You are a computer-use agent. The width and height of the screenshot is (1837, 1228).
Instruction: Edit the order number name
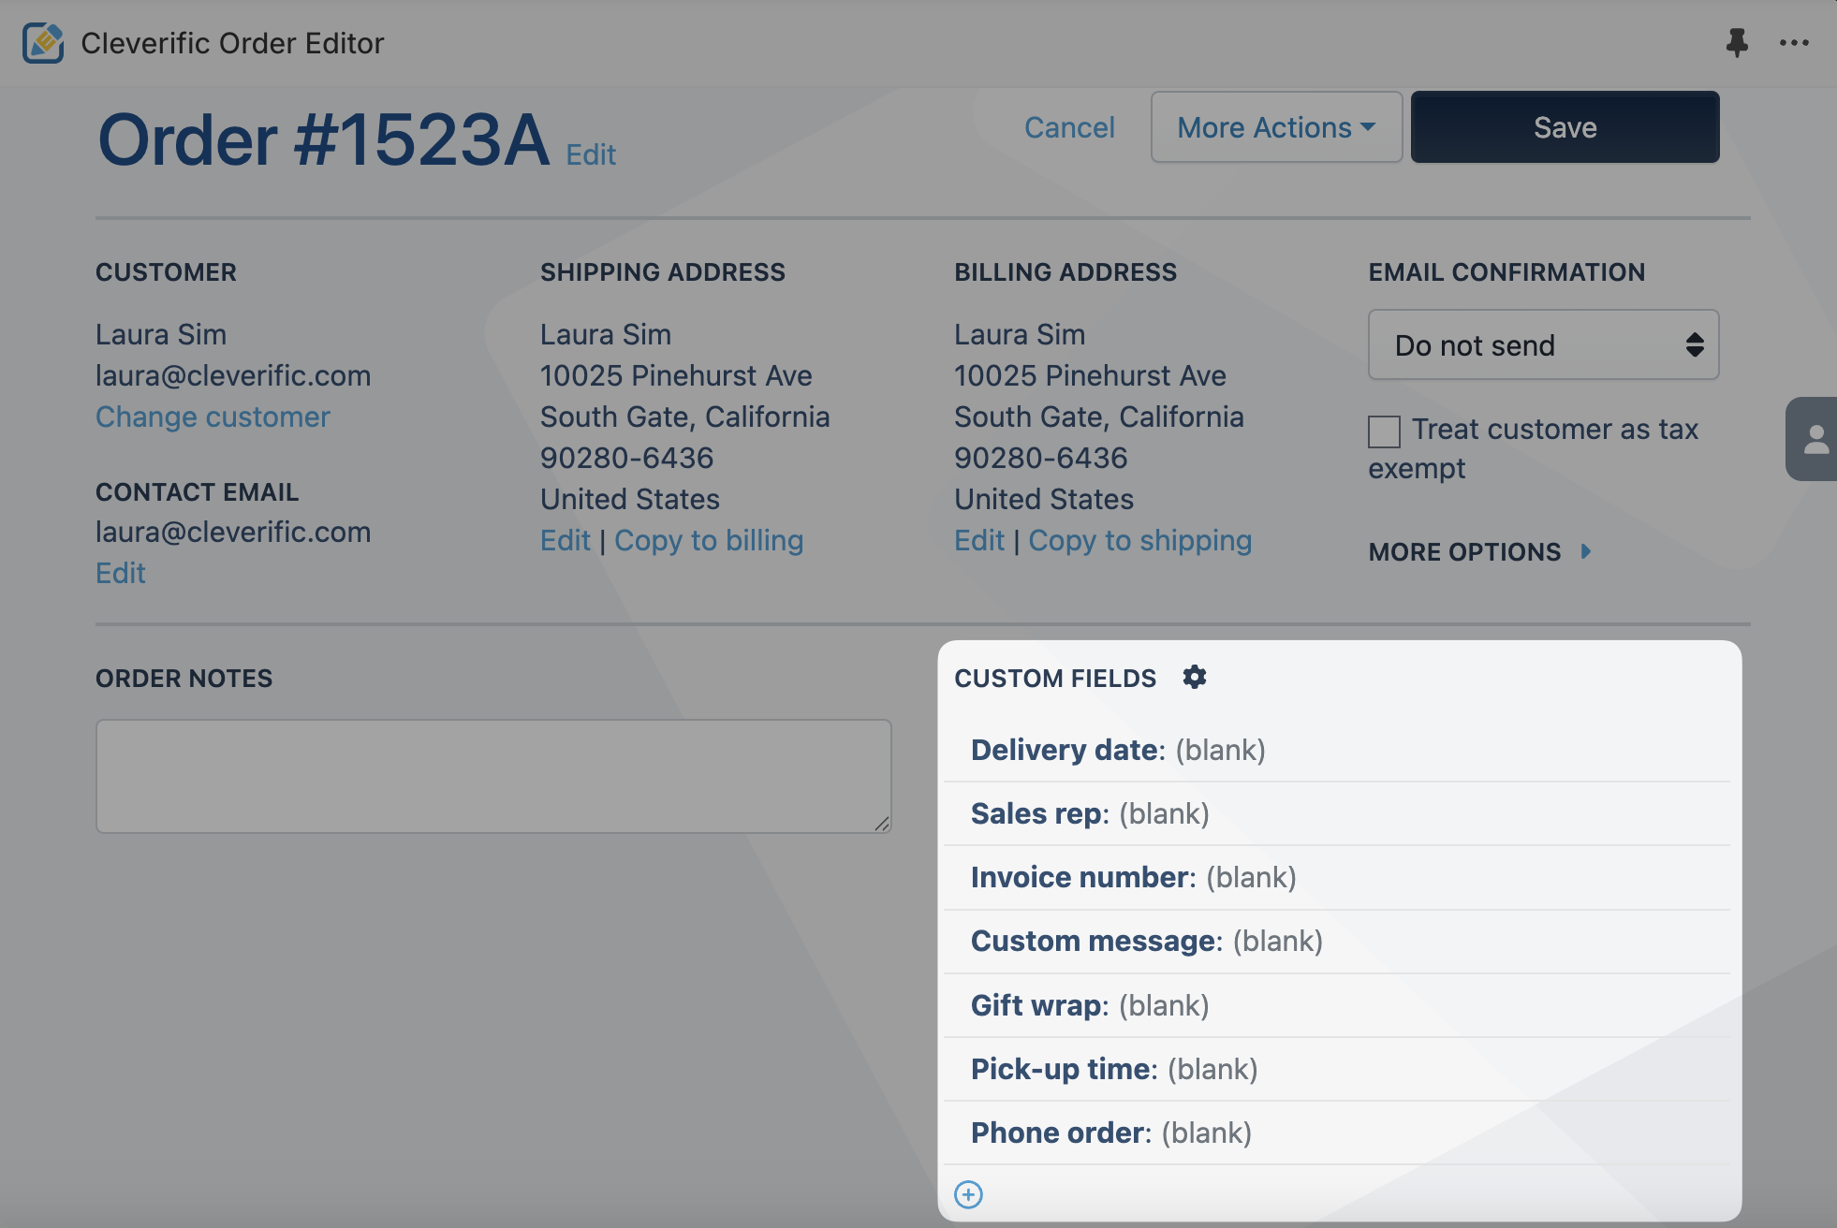pos(591,154)
